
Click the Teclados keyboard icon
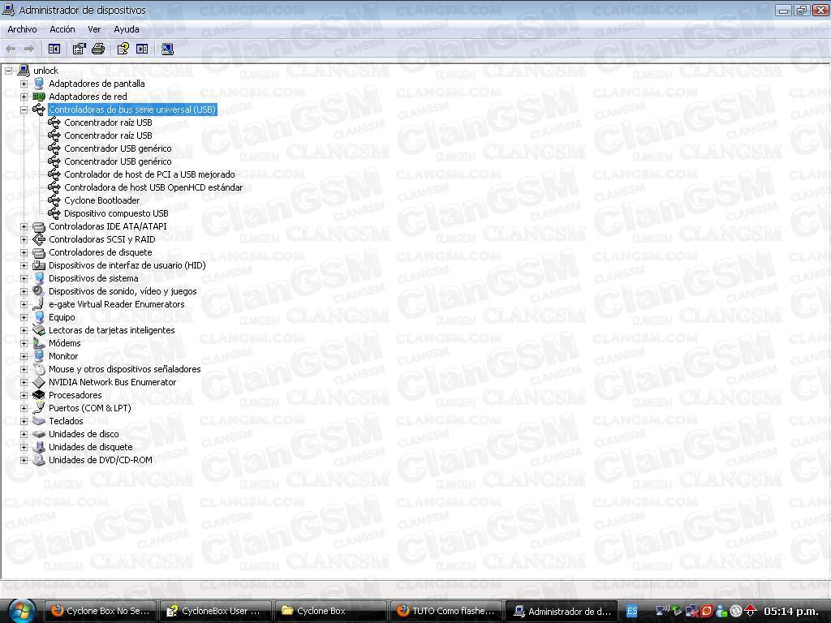point(39,421)
